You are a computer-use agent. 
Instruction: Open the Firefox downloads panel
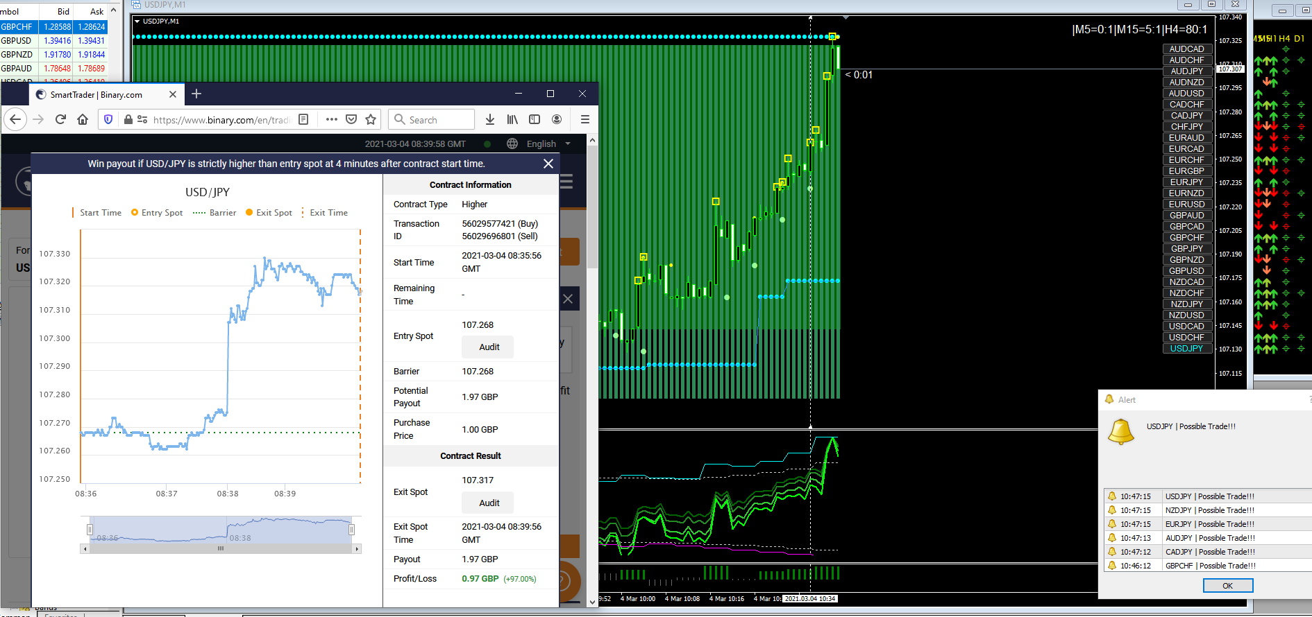point(490,119)
